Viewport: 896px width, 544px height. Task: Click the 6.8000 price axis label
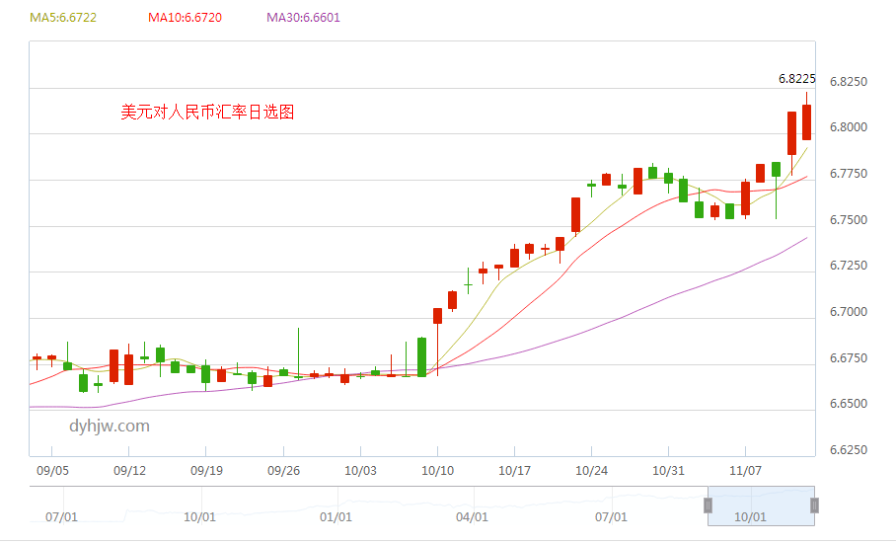click(849, 127)
